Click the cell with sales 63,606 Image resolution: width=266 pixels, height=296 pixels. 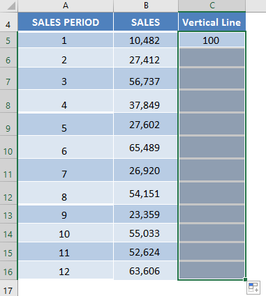pyautogui.click(x=146, y=270)
